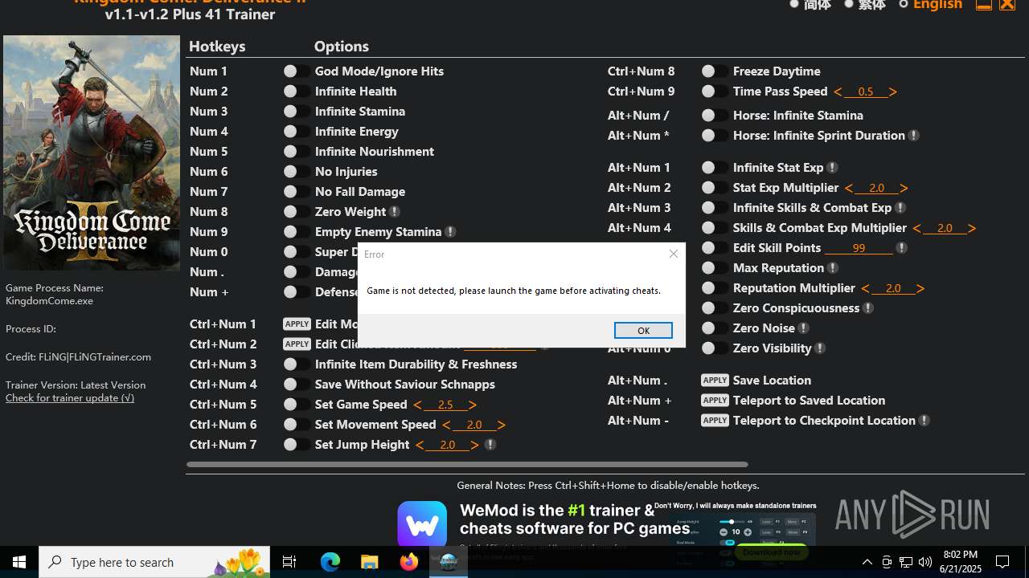This screenshot has width=1029, height=578.
Task: Click the taskbar clock showing 8:02 PM
Action: click(961, 562)
